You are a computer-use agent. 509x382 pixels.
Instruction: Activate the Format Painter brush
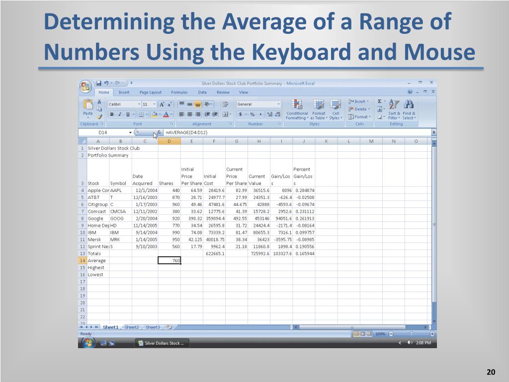pos(99,116)
